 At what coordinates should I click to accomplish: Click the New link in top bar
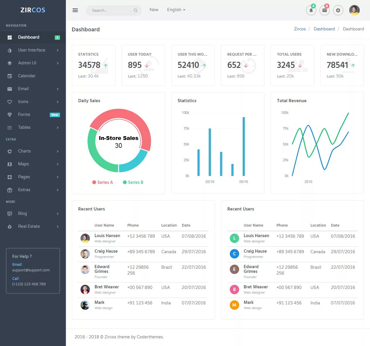pyautogui.click(x=154, y=10)
